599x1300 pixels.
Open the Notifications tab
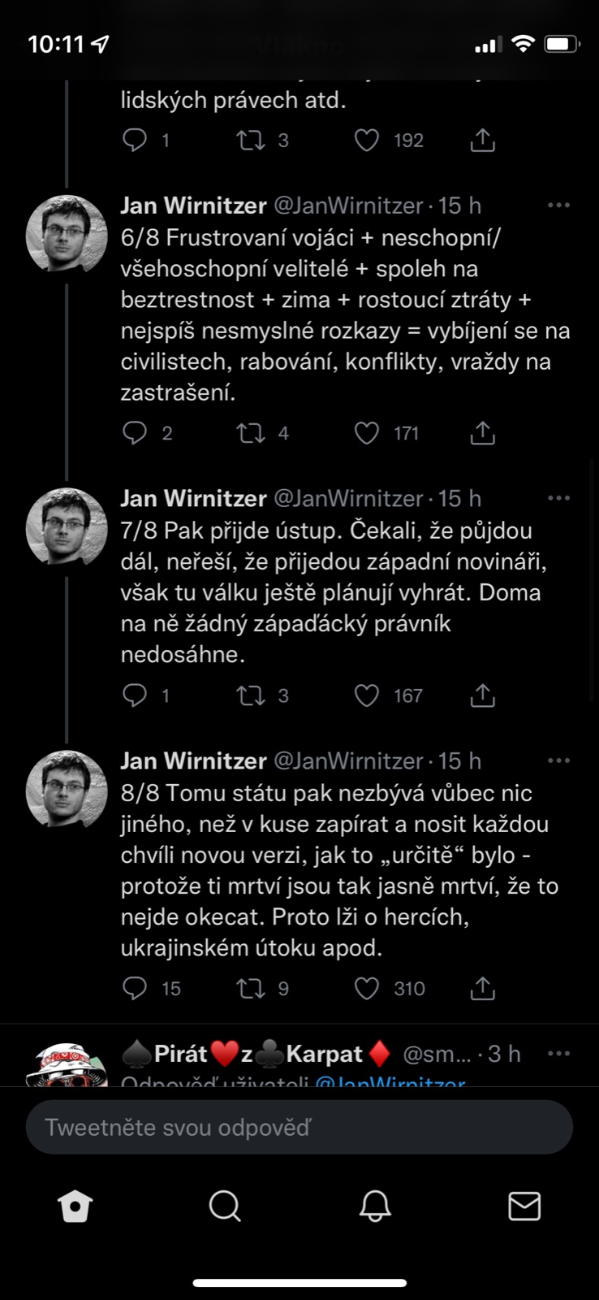[x=375, y=1207]
